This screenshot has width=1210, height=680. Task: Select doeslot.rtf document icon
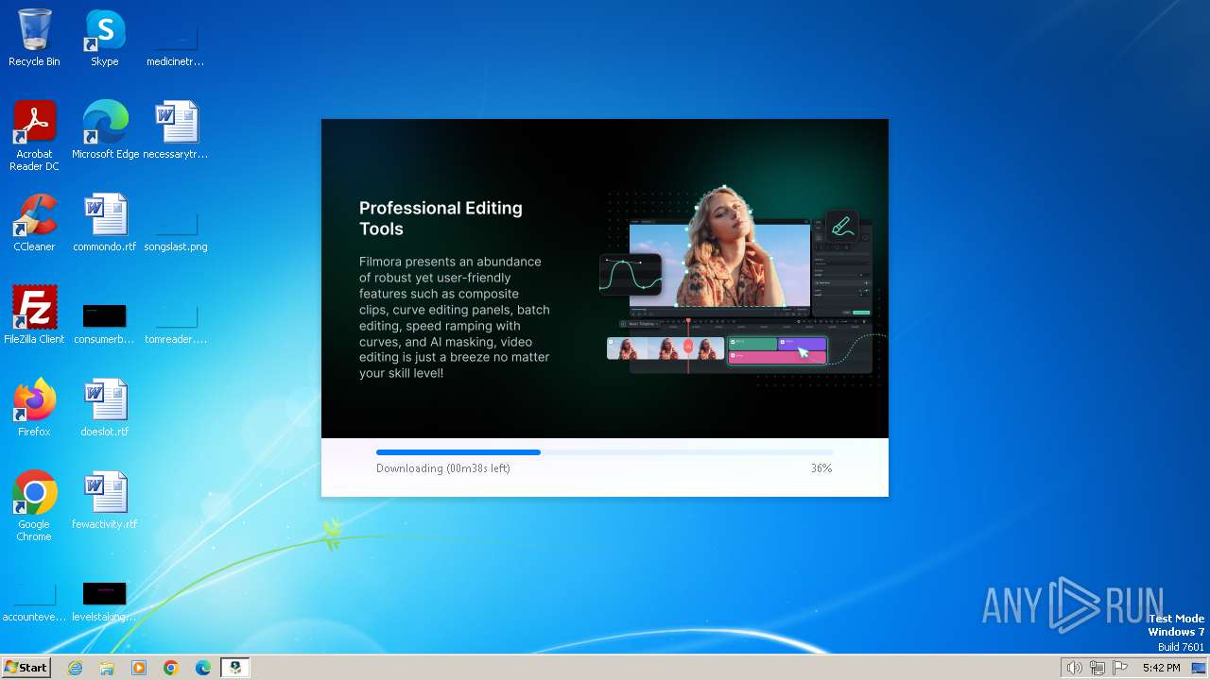pyautogui.click(x=105, y=408)
